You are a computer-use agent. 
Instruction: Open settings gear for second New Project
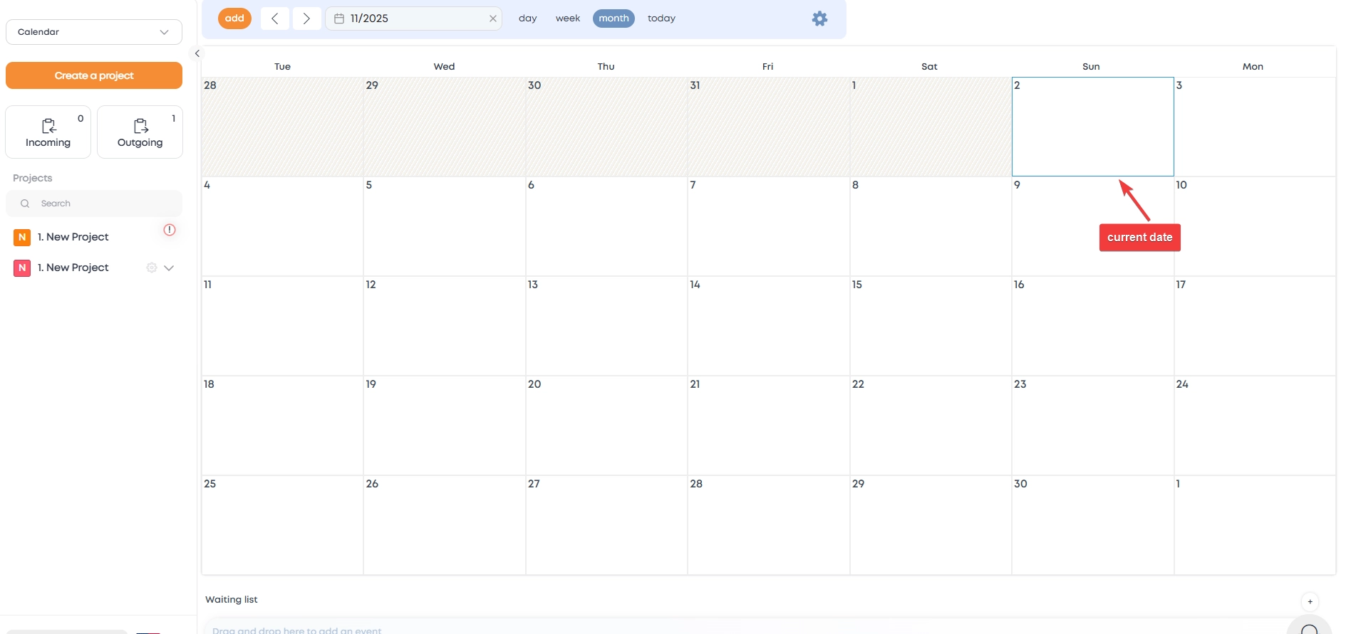(x=151, y=268)
